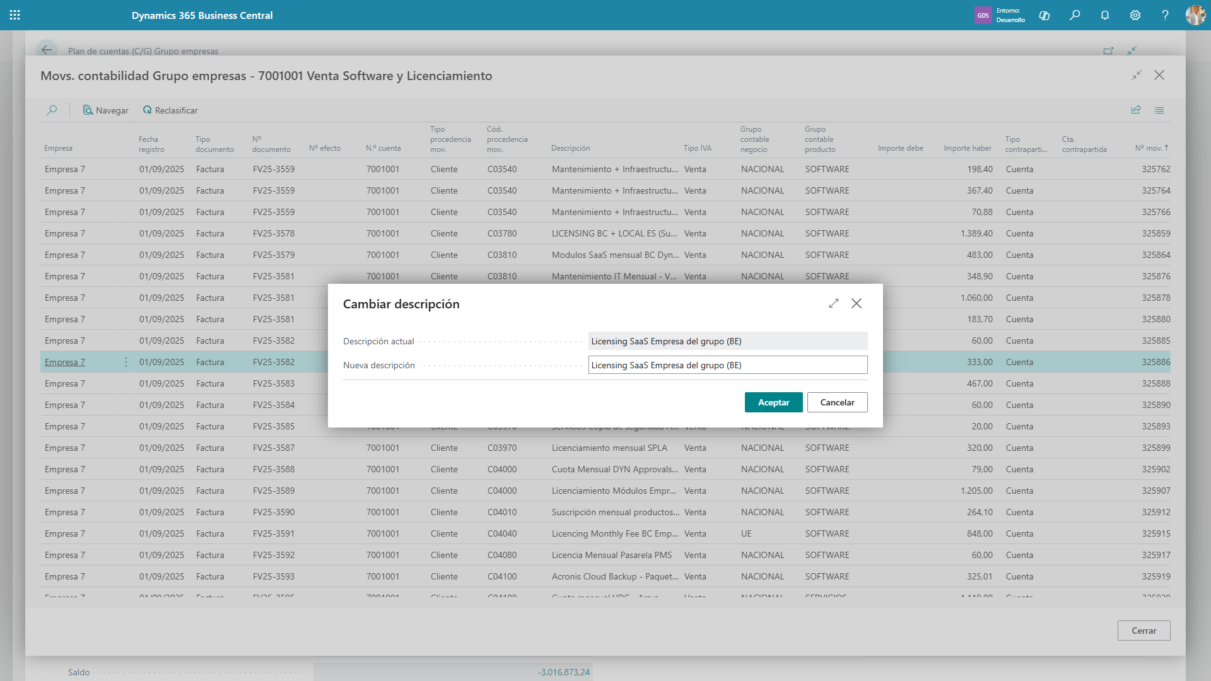Viewport: 1211px width, 681px height.
Task: Sort by the Nº mov. column header
Action: click(x=1152, y=148)
